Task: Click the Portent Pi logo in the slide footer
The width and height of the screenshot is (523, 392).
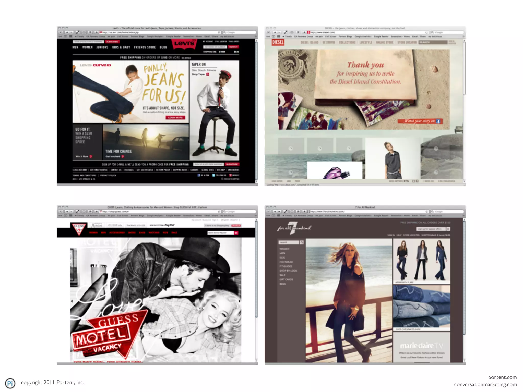Action: point(10,383)
